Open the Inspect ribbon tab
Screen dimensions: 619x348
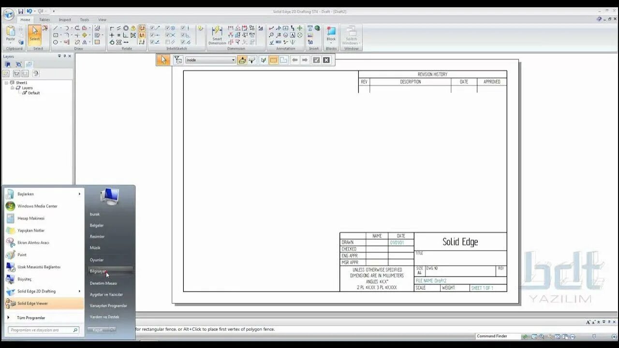point(65,20)
